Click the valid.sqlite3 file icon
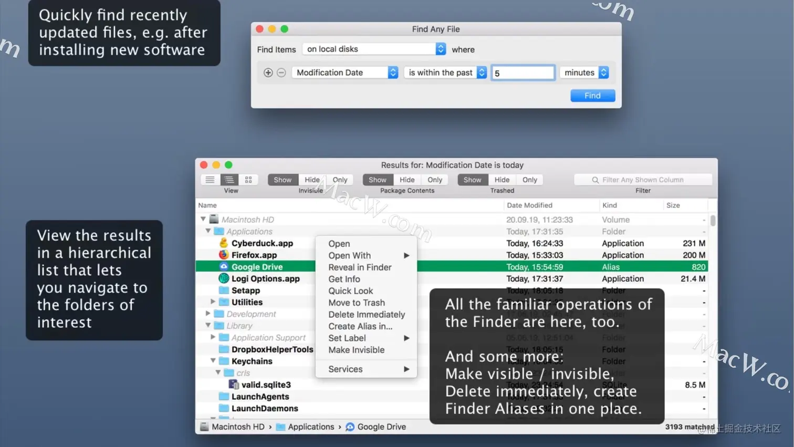The height and width of the screenshot is (447, 794). tap(234, 384)
